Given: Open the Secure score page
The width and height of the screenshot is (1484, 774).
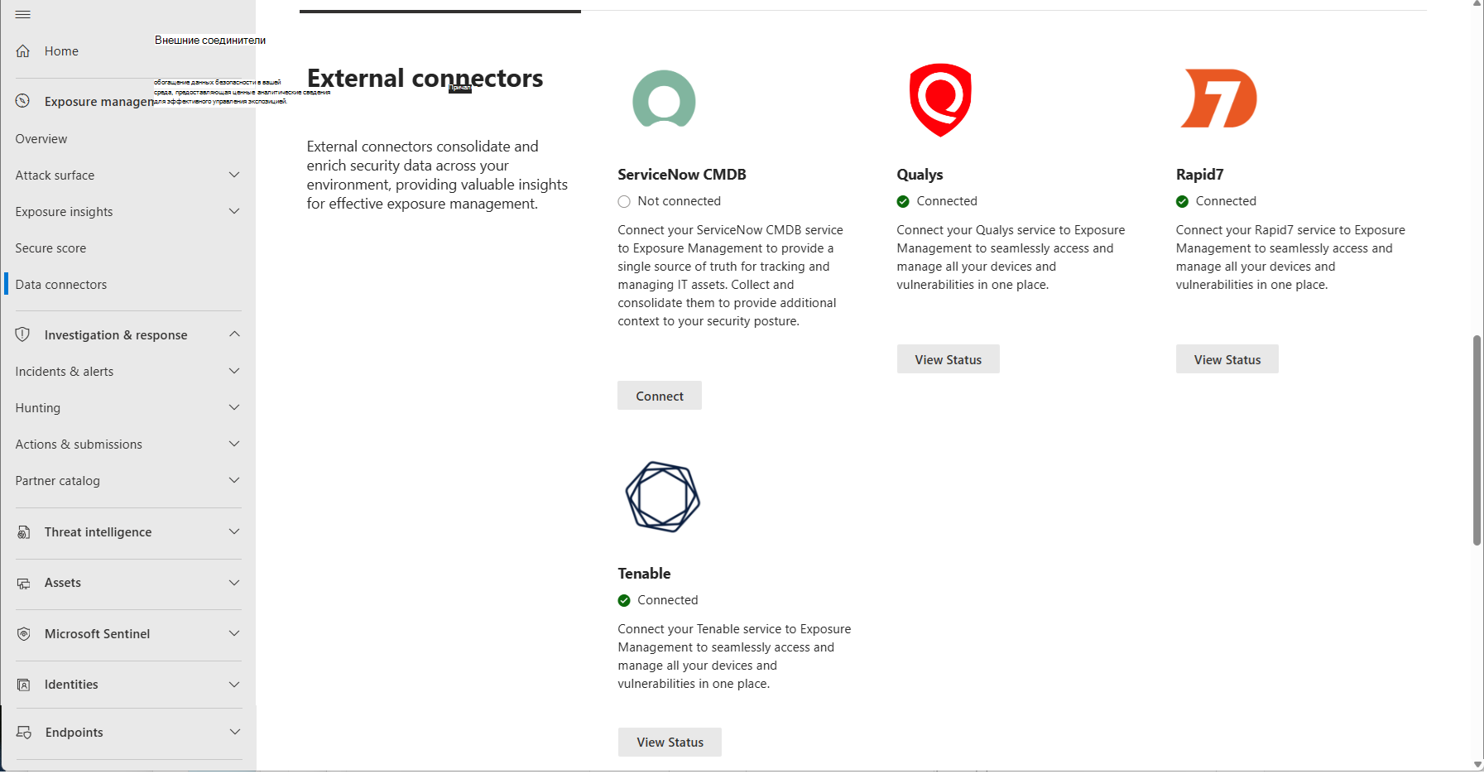Looking at the screenshot, I should (x=50, y=248).
